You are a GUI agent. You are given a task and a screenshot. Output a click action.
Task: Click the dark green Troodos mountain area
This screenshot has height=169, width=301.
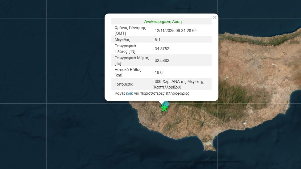coord(226,100)
